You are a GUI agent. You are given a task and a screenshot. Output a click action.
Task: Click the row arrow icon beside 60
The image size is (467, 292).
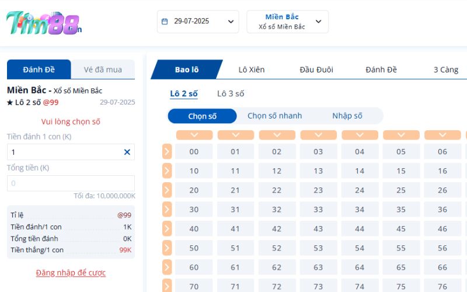pos(167,267)
